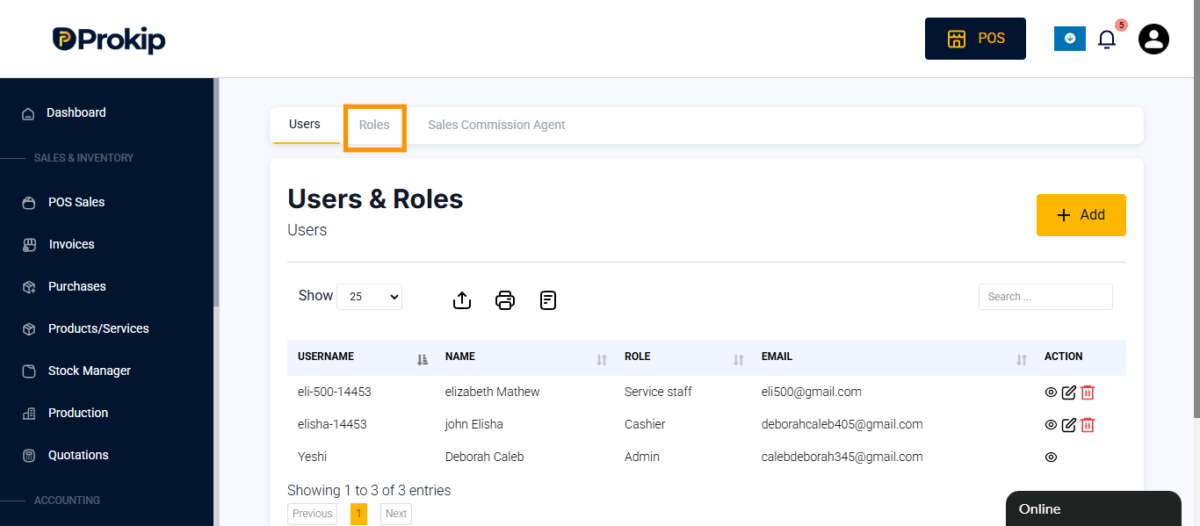The height and width of the screenshot is (526, 1200).
Task: Open Production in the sidebar
Action: (x=78, y=413)
